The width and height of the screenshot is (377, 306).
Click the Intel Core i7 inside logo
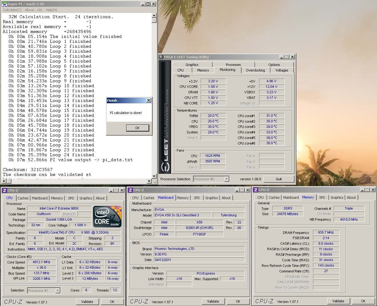tap(107, 217)
